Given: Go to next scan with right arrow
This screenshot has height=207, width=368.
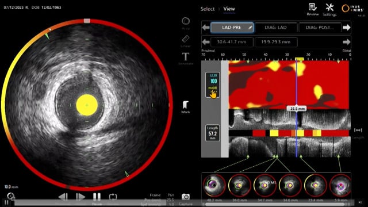Looking at the screenshot, I should [x=346, y=28].
